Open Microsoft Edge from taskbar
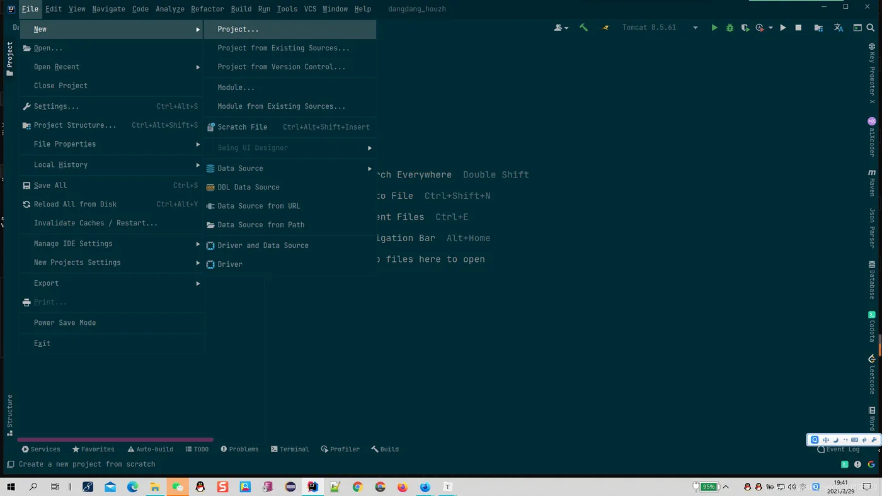The image size is (882, 496). click(x=132, y=487)
